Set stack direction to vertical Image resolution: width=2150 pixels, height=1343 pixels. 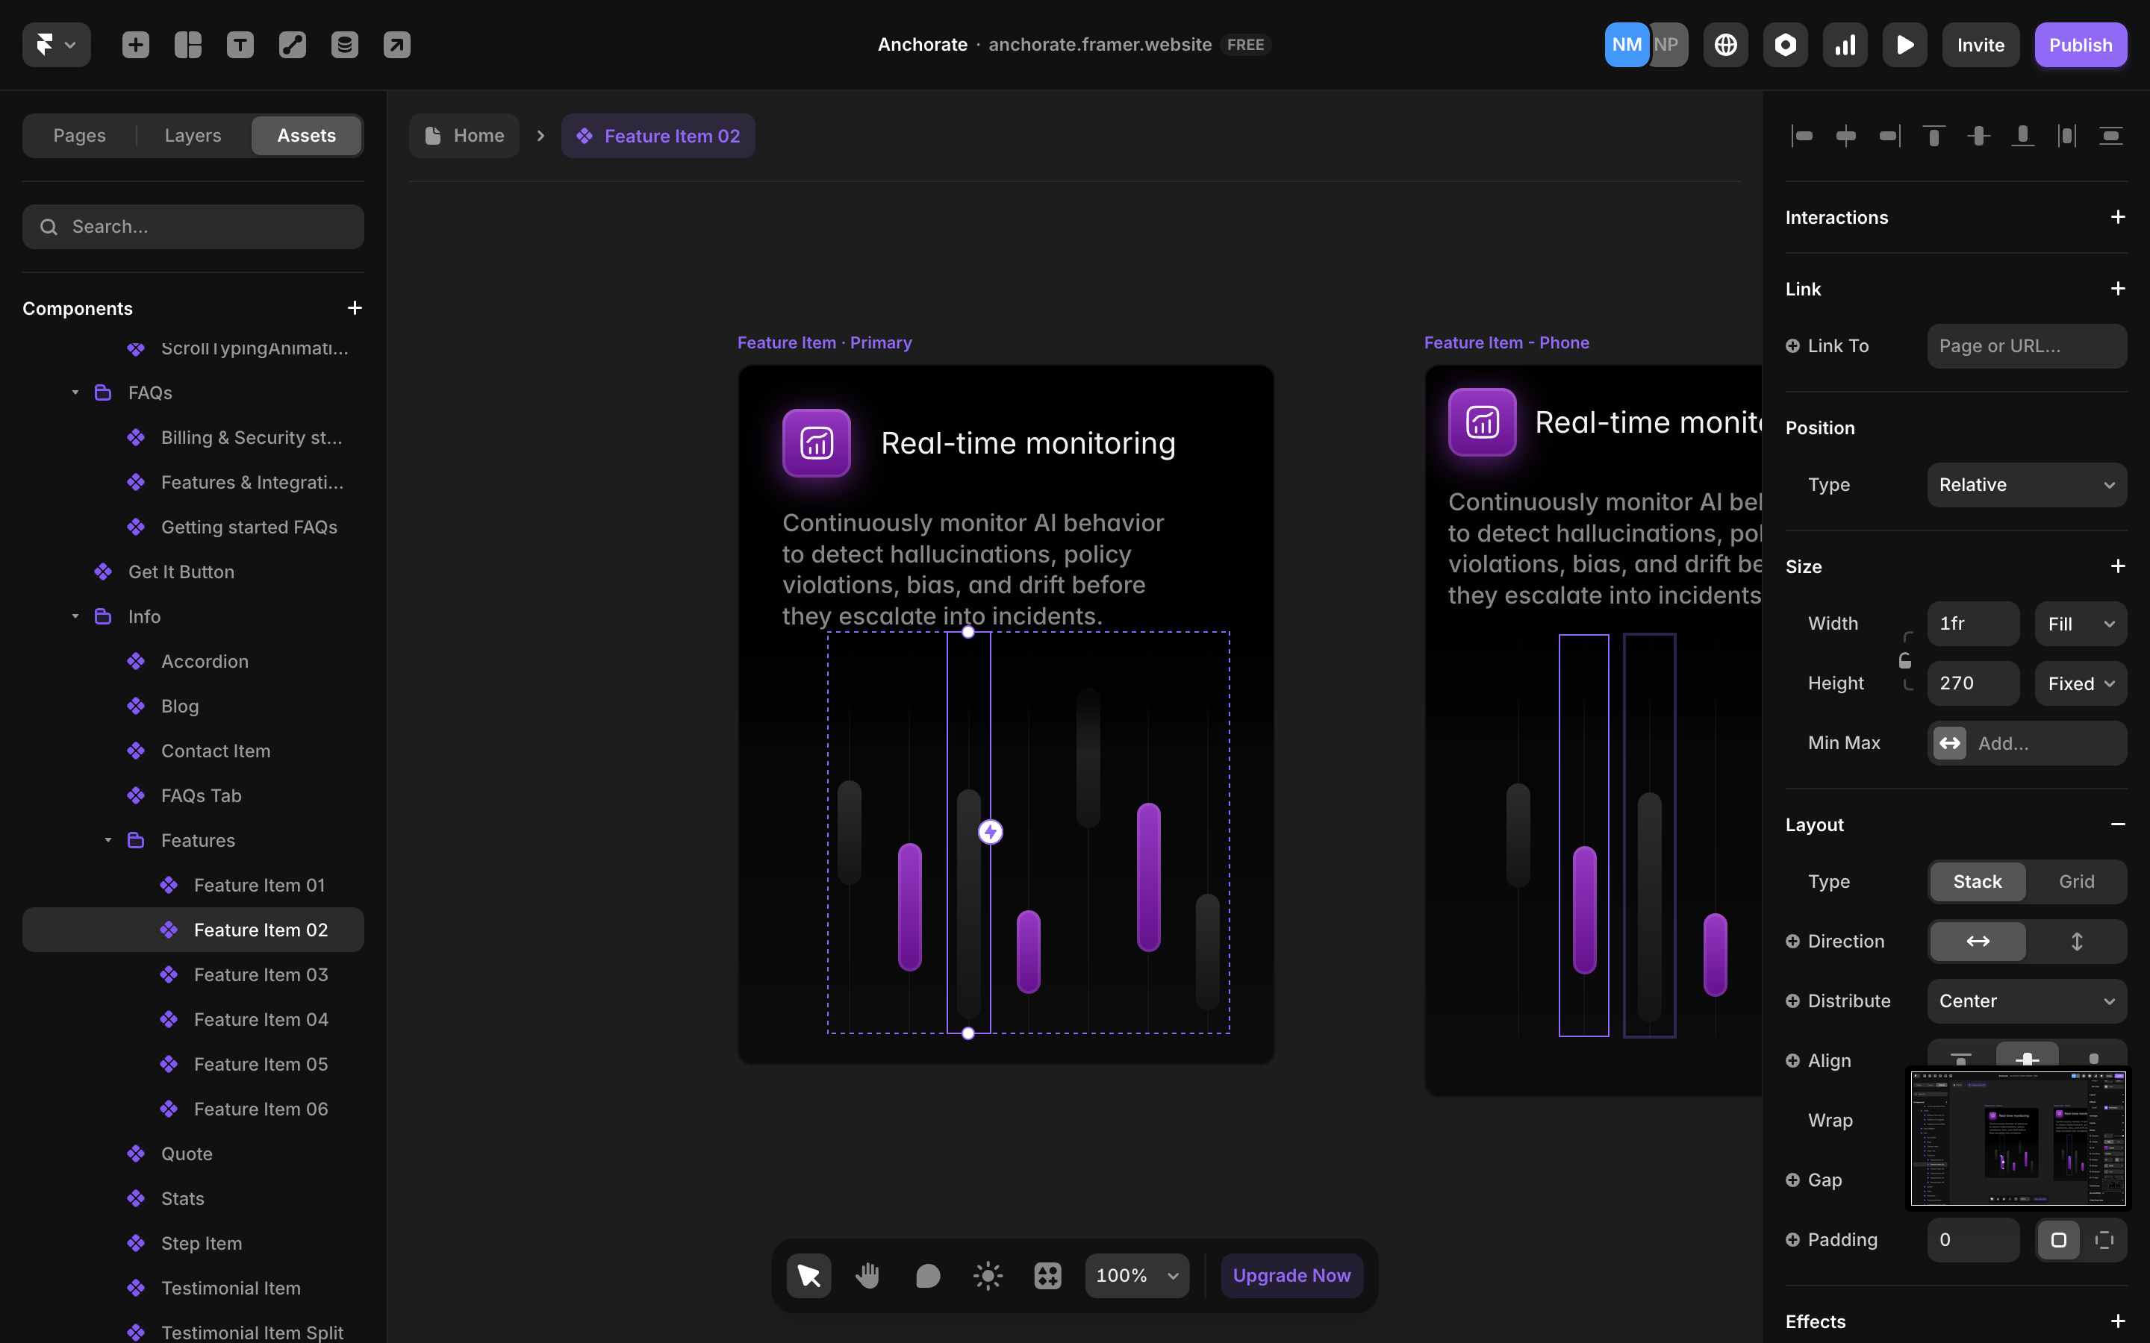click(x=2076, y=941)
